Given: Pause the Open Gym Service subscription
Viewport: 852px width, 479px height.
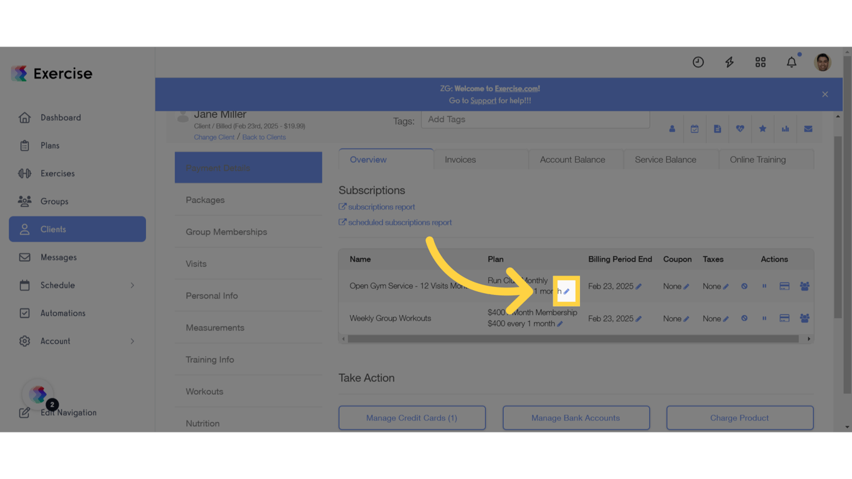Looking at the screenshot, I should pos(764,286).
